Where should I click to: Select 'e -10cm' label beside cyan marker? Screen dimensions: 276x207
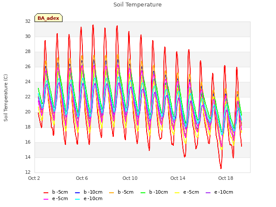93,198
